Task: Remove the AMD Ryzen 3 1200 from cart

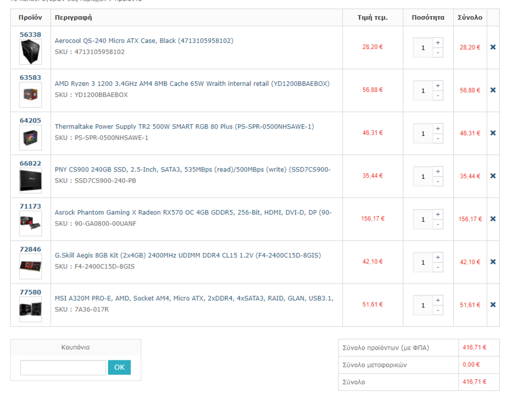Action: pos(493,90)
